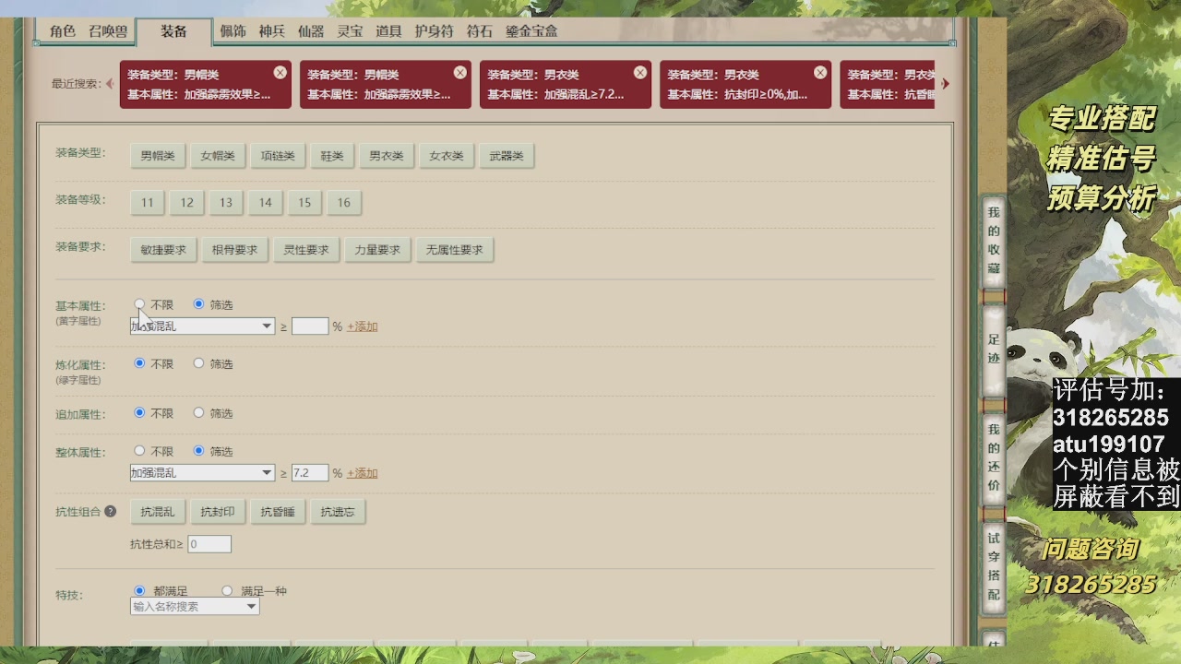Remove the 抗封印≥0% recent search chip
This screenshot has height=664, width=1181.
tap(820, 73)
